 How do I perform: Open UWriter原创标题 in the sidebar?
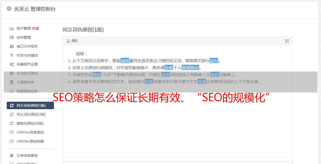point(30,141)
